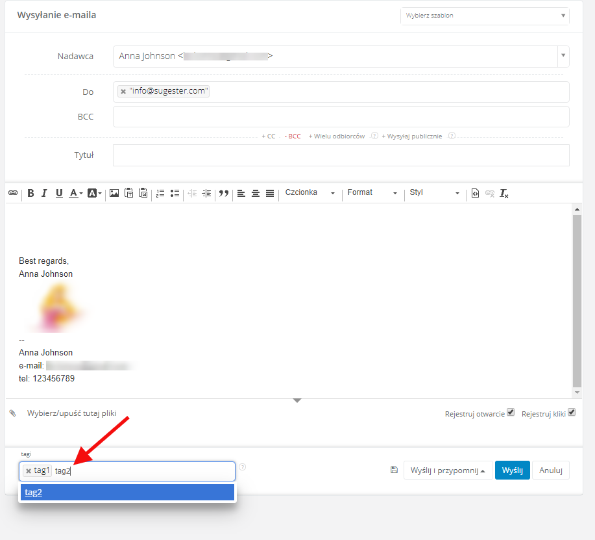This screenshot has height=540, width=595.
Task: Paste from Word icon
Action: coord(143,193)
